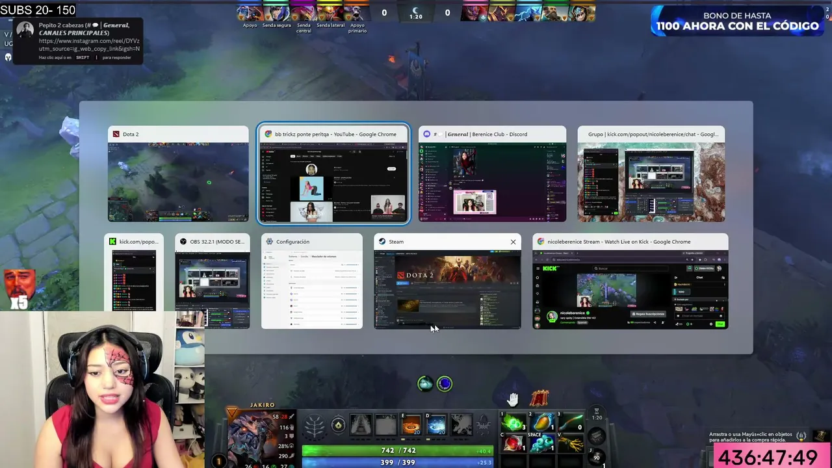
Task: Use the yellow branch item bound to V
Action: click(571, 443)
